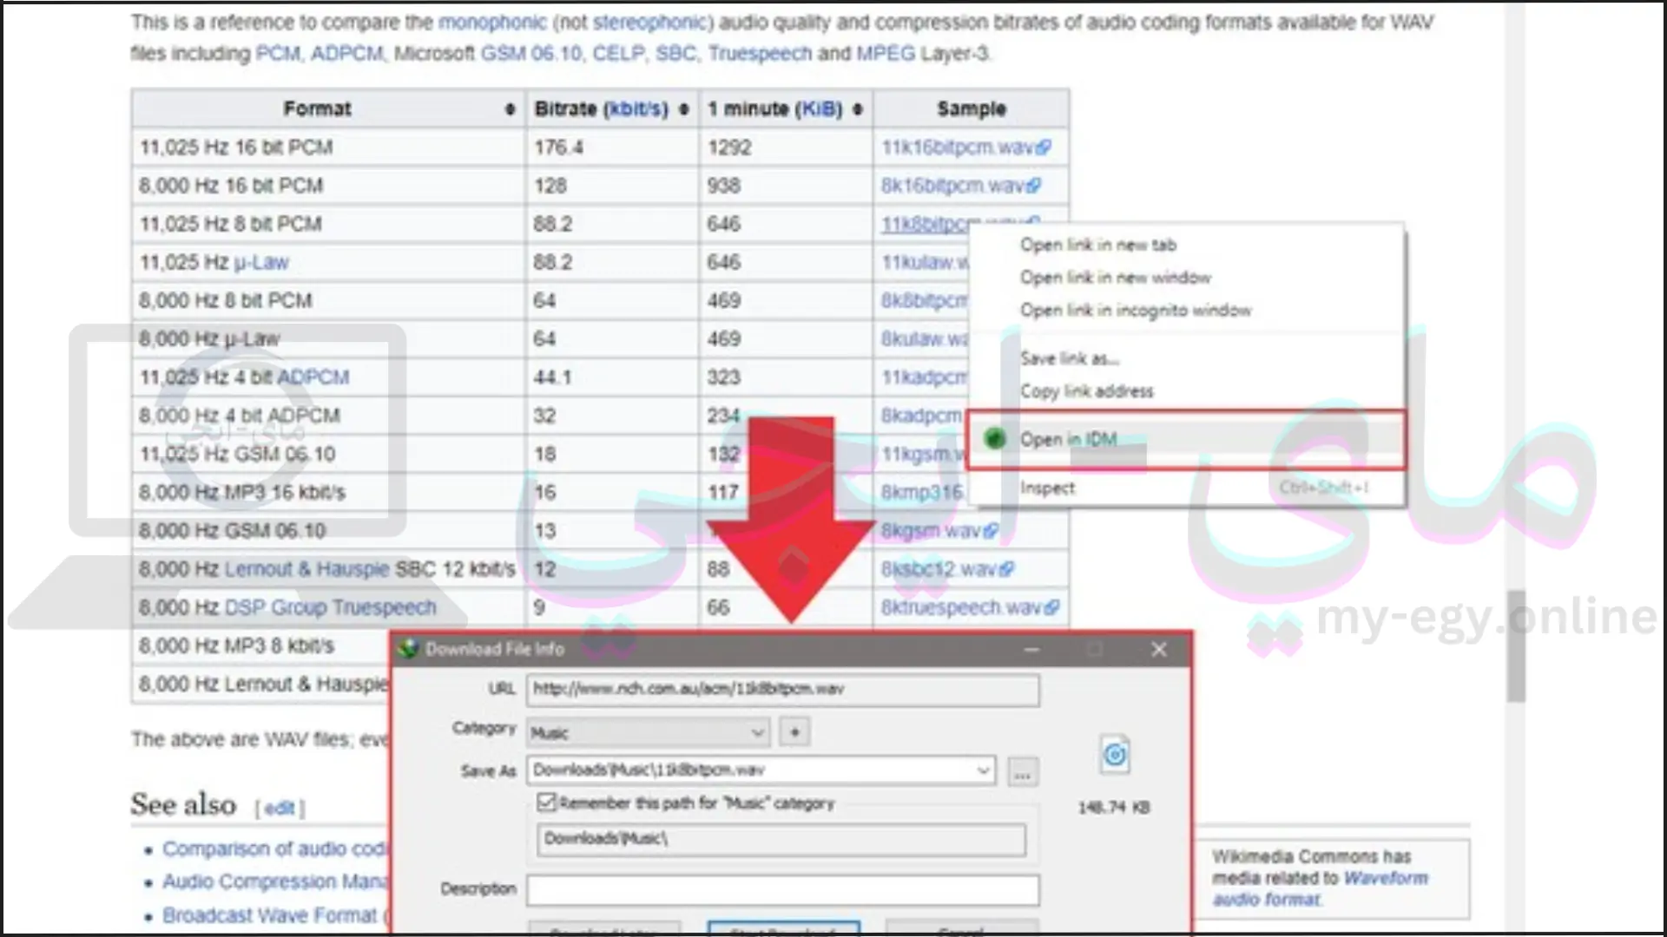Choose Open link in new tab
1667x937 pixels.
click(1097, 246)
